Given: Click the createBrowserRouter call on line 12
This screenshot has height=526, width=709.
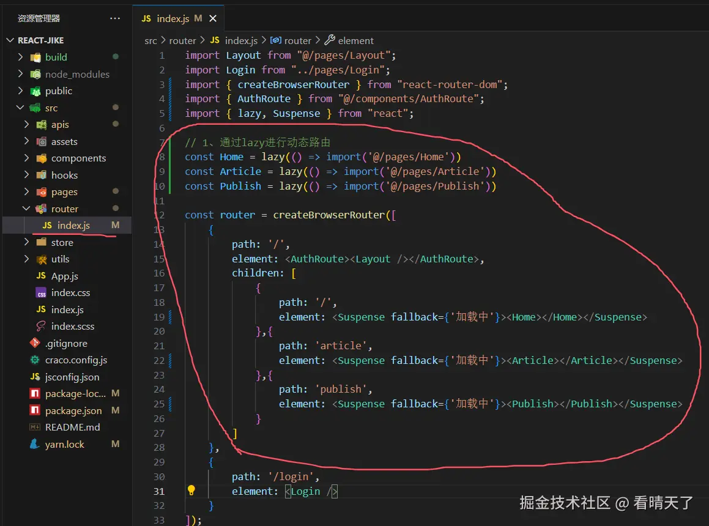Looking at the screenshot, I should pos(329,215).
